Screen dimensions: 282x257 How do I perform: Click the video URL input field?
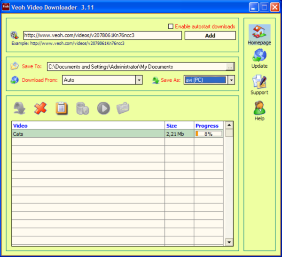click(x=102, y=35)
